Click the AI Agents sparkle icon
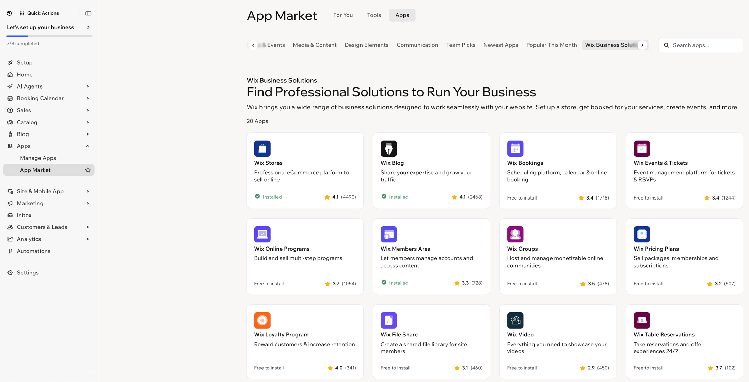This screenshot has height=382, width=749. tap(10, 86)
